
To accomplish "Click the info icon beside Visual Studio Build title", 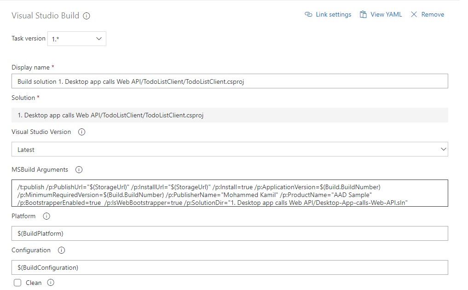I will click(87, 16).
